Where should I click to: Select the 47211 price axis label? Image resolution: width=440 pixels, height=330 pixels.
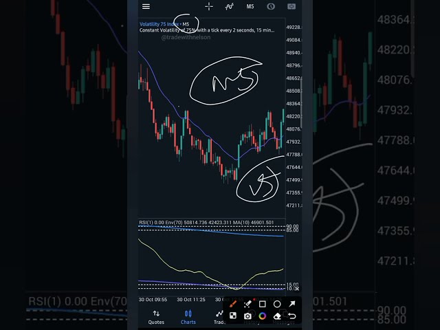tap(294, 206)
